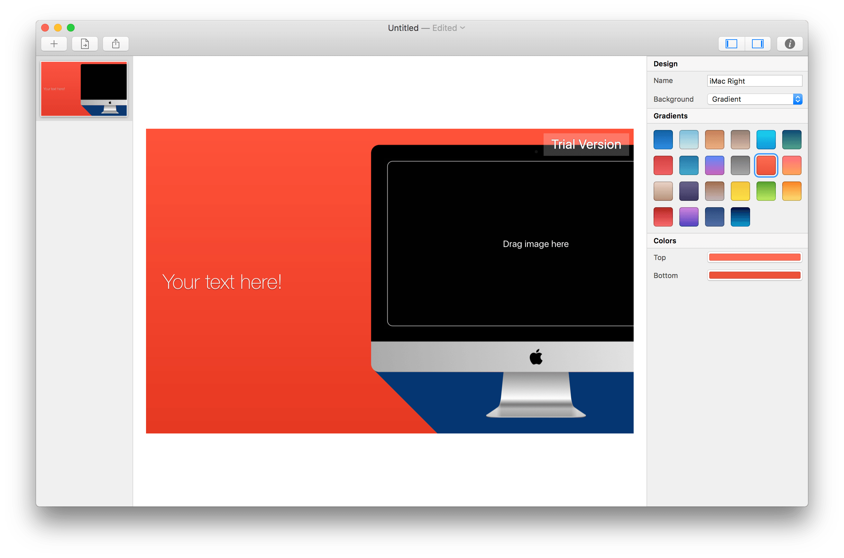Open the Background Gradient dropdown
This screenshot has height=558, width=844.
click(755, 99)
